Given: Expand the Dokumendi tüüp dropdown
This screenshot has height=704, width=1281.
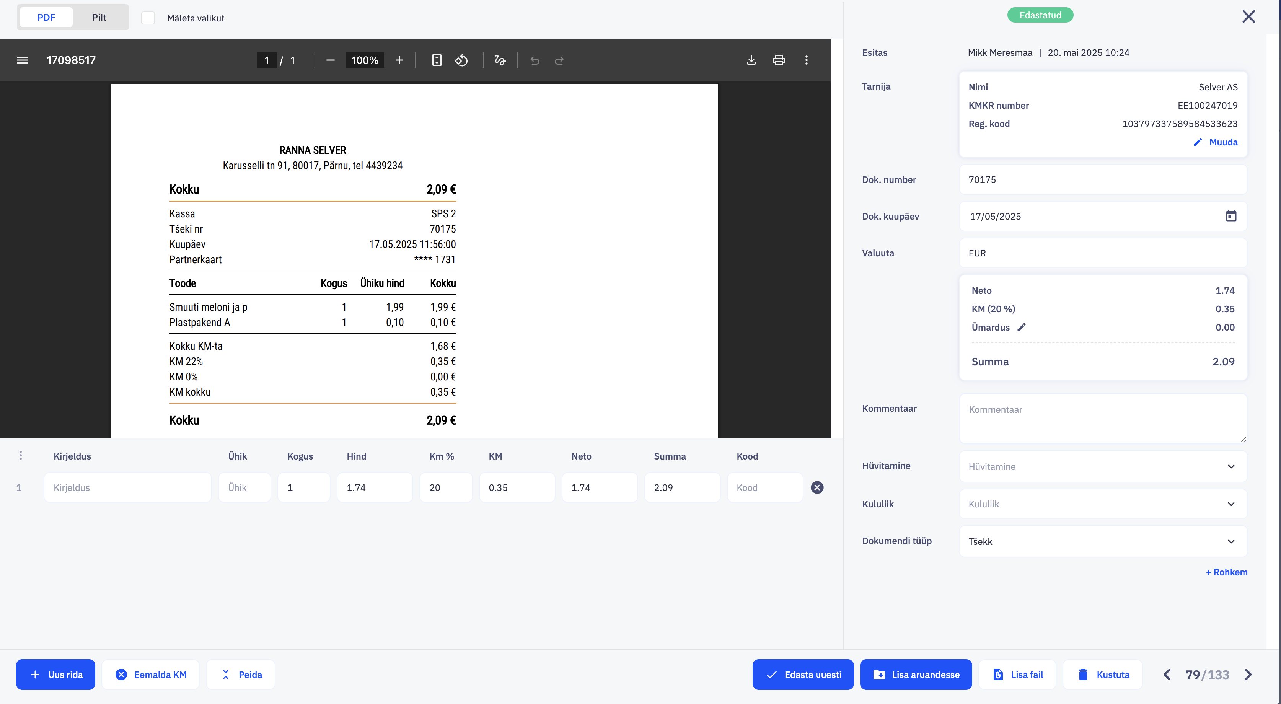Looking at the screenshot, I should tap(1102, 541).
